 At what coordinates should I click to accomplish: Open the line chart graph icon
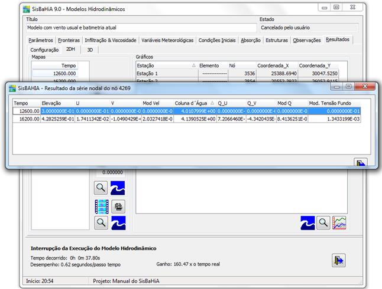pyautogui.click(x=339, y=222)
